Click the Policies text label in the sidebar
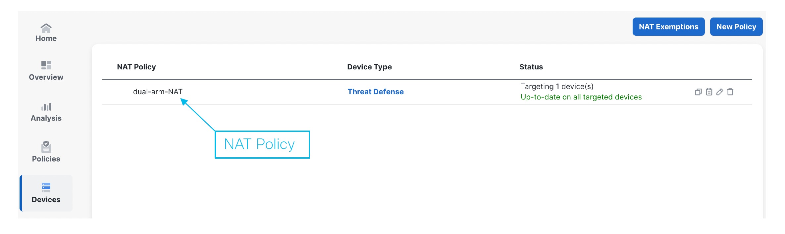785x234 pixels. coord(46,159)
